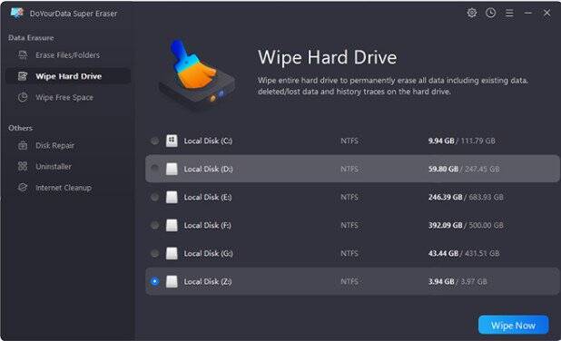Screen dimensions: 561x341
Task: Toggle the Local Disk (Z:) radio button
Action: coord(154,281)
